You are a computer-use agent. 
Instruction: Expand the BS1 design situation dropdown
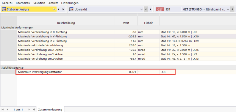228,9
